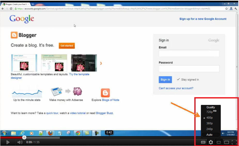This screenshot has height=146, width=239.
Task: Select 720p HD quality
Action: (x=211, y=112)
